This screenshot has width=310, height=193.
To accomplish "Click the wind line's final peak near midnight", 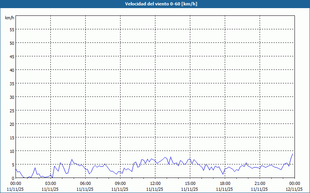I will coord(293,154).
